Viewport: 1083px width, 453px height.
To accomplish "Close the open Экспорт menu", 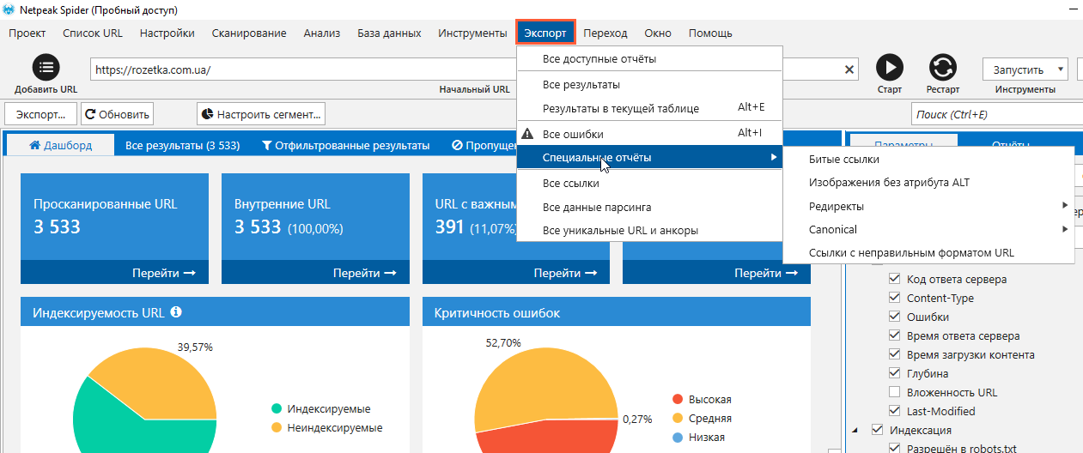I will (545, 33).
